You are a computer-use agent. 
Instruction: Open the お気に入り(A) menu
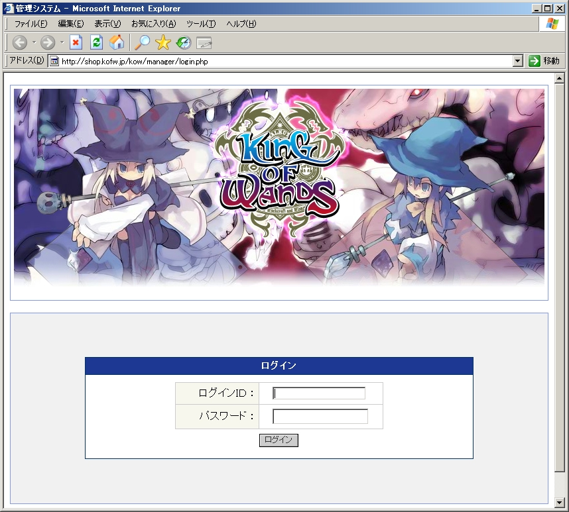tap(153, 24)
